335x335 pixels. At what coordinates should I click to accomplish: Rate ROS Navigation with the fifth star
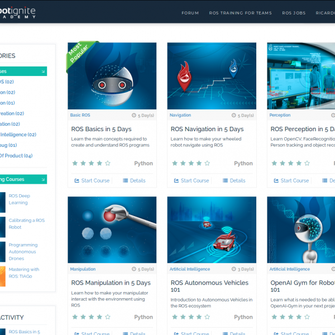[207, 163]
